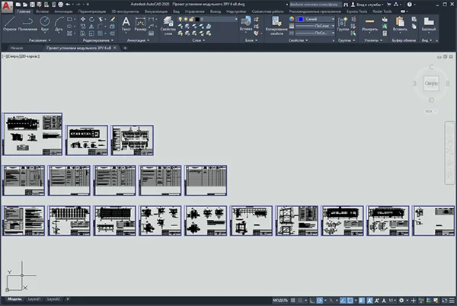The width and height of the screenshot is (457, 306).
Task: Click the New file icon in quick access
Action: coord(18,5)
